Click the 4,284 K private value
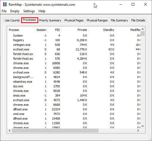This screenshot has width=152, height=141. pyautogui.click(x=82, y=59)
